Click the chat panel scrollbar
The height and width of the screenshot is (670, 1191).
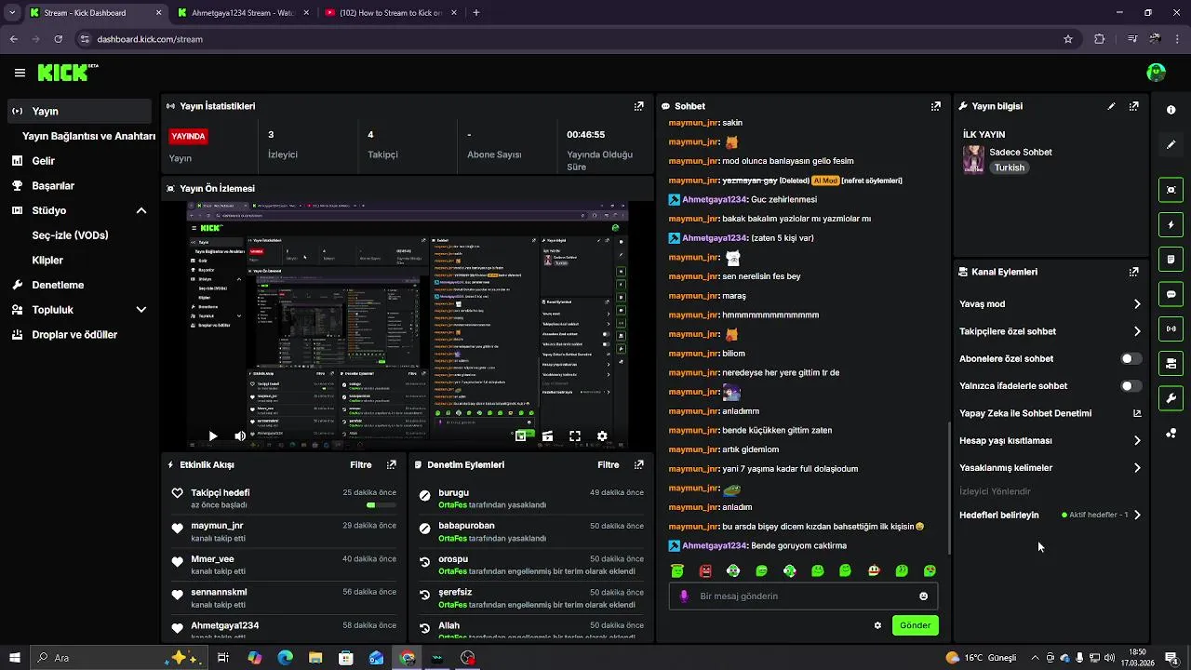(949, 488)
